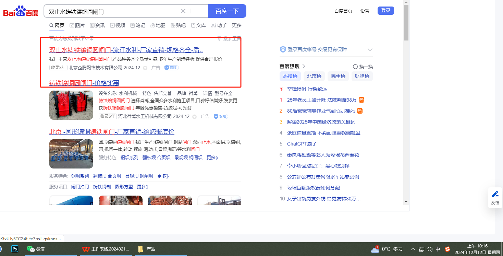Show hidden system tray icons
The width and height of the screenshot is (503, 256).
tap(413, 249)
